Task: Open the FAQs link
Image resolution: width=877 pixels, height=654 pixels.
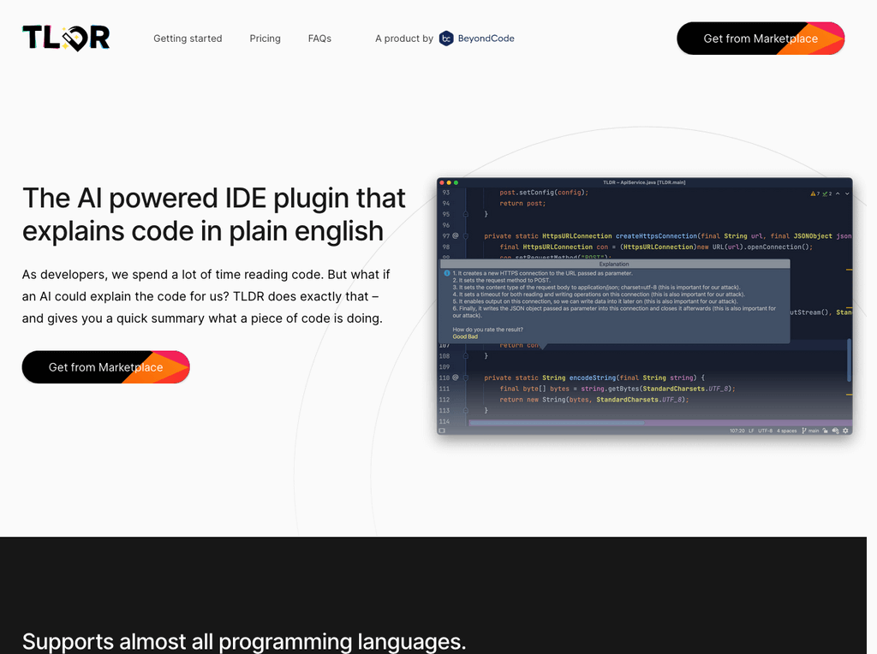Action: click(x=319, y=39)
